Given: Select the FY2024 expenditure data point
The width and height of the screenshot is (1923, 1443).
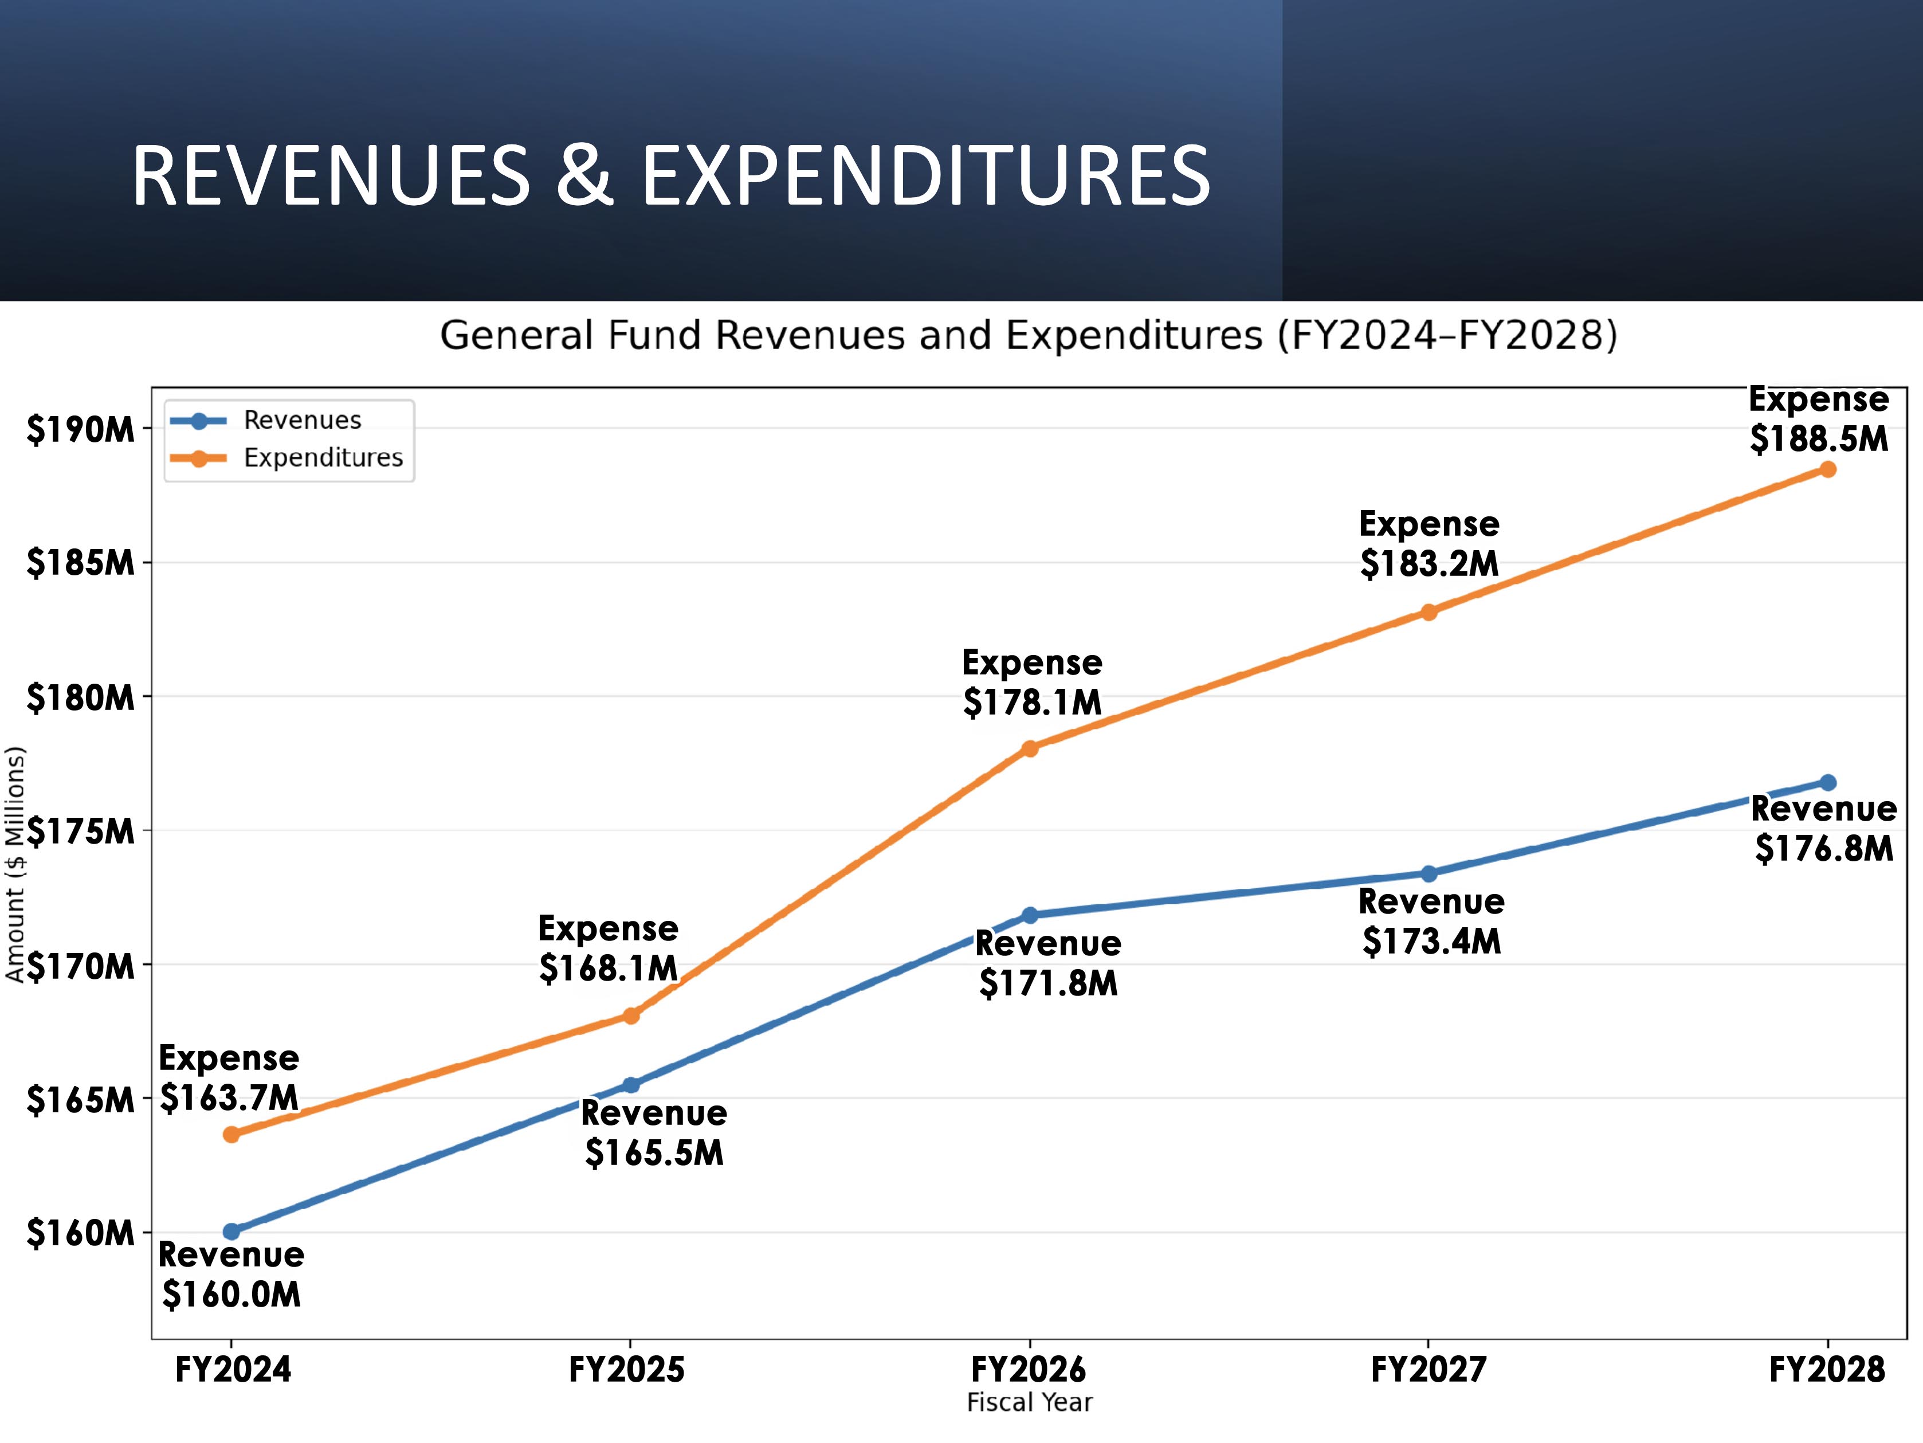Looking at the screenshot, I should pyautogui.click(x=231, y=1135).
